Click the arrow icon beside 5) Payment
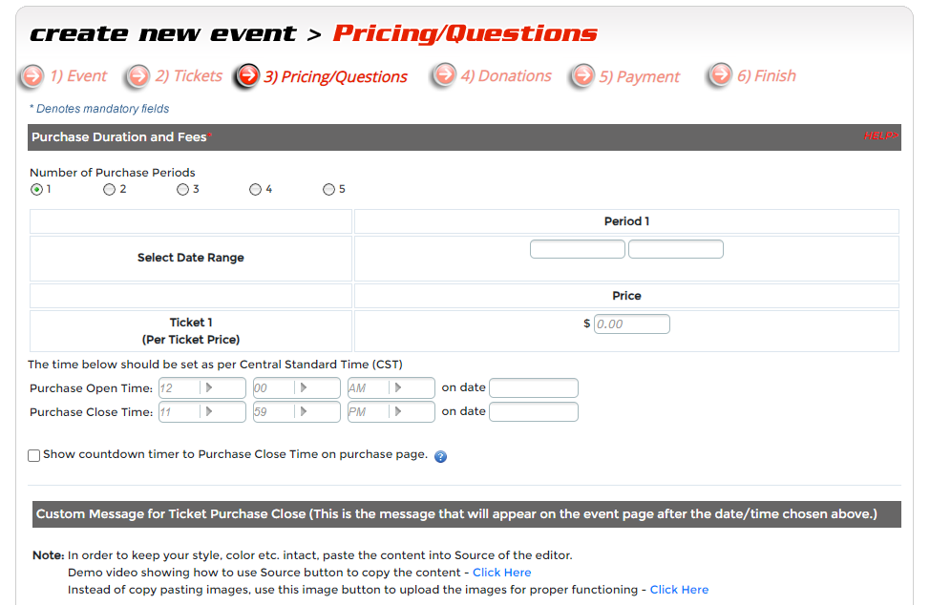This screenshot has width=930, height=605. click(x=582, y=76)
